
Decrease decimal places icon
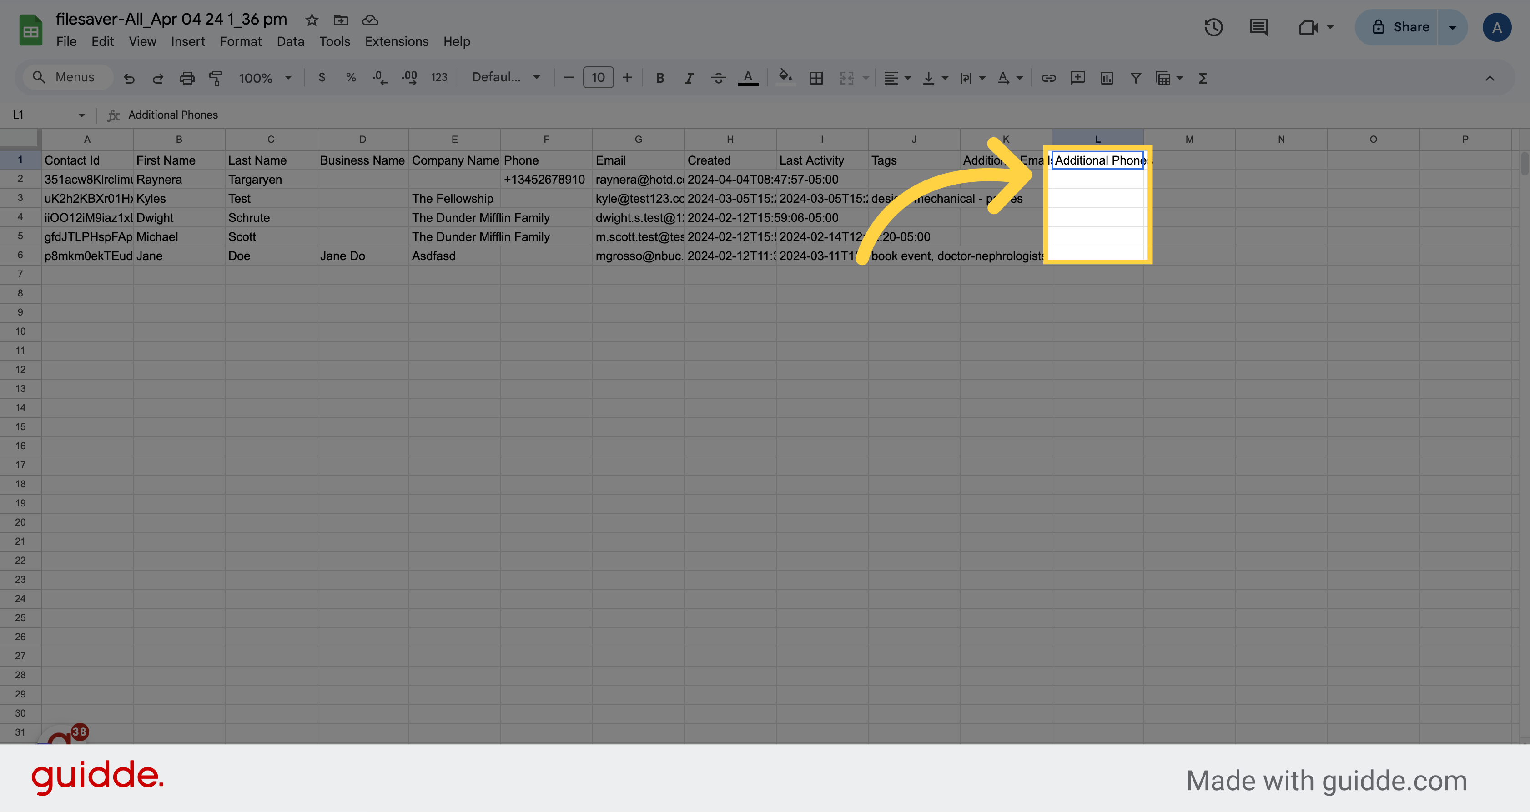click(379, 78)
